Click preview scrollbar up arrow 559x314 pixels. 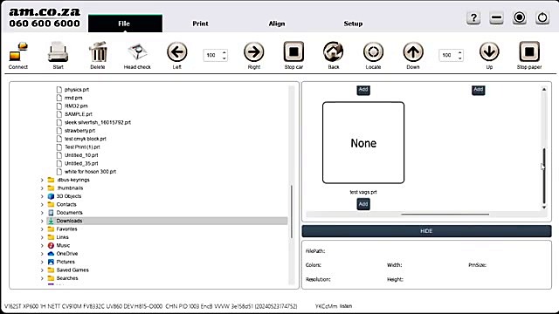[544, 89]
